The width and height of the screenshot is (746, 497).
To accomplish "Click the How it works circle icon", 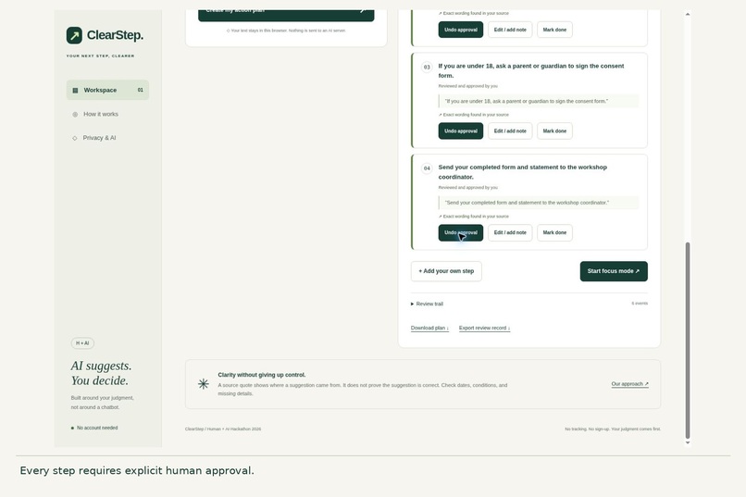I will (75, 114).
